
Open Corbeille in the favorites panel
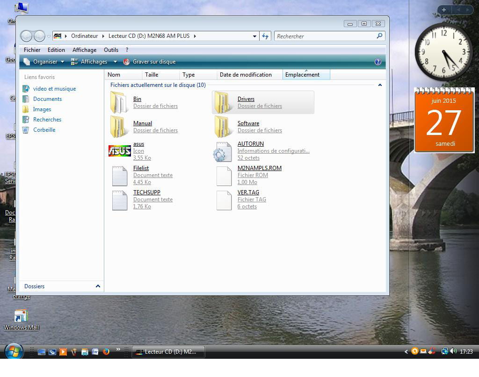pos(44,130)
